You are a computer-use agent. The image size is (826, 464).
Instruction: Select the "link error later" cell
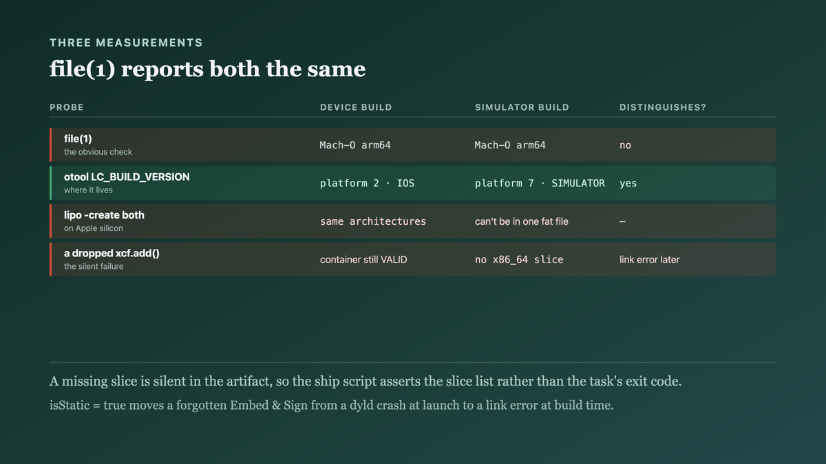[x=649, y=260]
